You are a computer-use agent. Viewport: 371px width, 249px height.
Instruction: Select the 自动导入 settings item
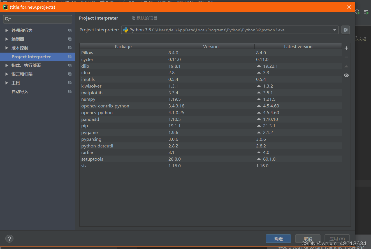coord(38,92)
